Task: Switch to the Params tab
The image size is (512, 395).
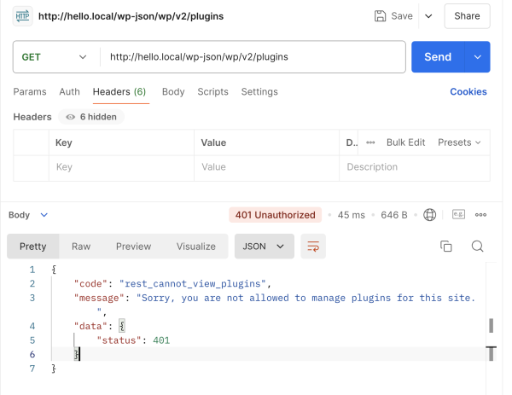Action: point(29,91)
